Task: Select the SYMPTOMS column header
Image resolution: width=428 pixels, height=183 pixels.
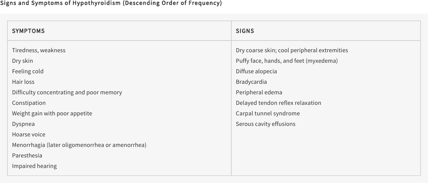Action: point(28,31)
